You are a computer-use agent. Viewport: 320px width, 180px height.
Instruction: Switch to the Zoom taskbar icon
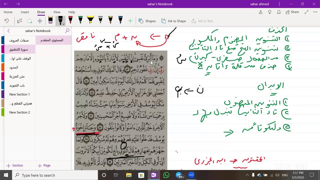click(x=191, y=175)
